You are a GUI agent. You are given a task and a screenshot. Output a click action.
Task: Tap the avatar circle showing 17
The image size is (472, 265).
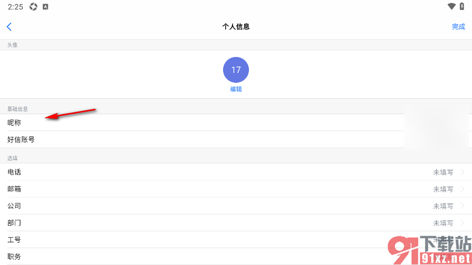[x=236, y=70]
